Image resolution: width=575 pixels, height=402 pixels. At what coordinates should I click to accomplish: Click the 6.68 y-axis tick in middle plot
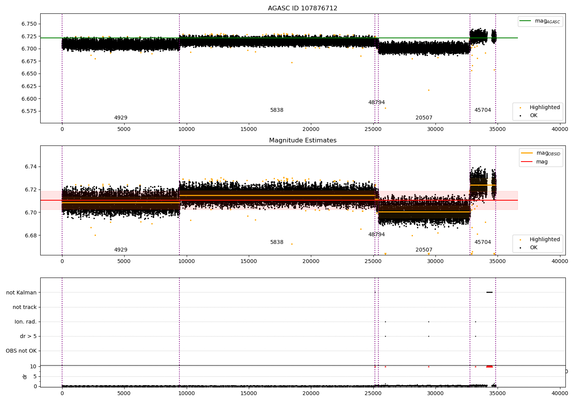(x=31, y=235)
